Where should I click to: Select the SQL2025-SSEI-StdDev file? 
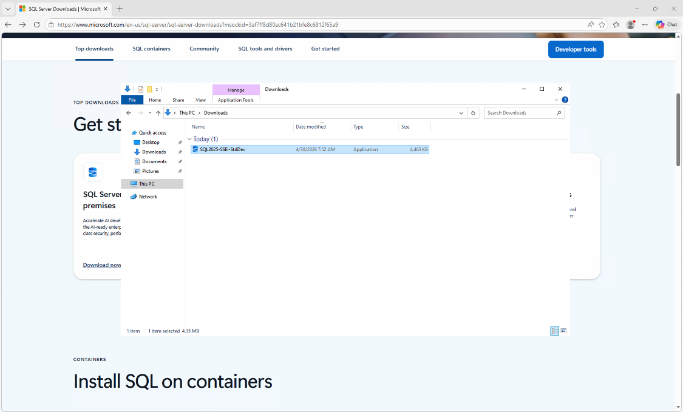point(310,149)
